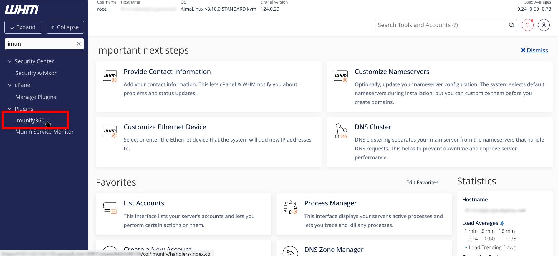Click the List Accounts icon
Viewport: 558px width, 256px height.
(110, 207)
